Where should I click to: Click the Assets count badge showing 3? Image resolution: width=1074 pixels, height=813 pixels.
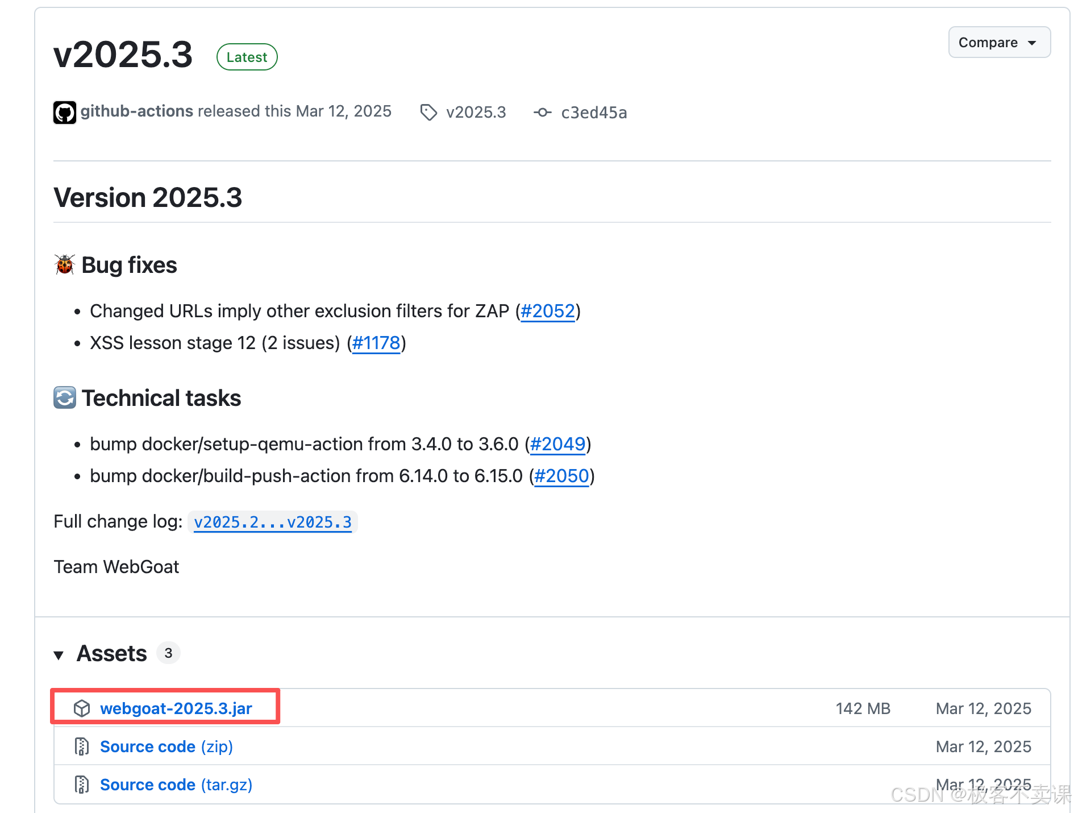click(x=168, y=653)
